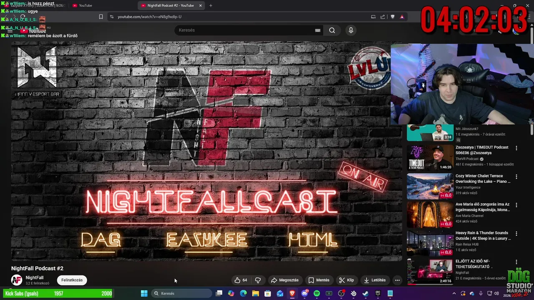This screenshot has width=534, height=300.
Task: Open the site settings icon beside URL
Action: click(x=111, y=17)
